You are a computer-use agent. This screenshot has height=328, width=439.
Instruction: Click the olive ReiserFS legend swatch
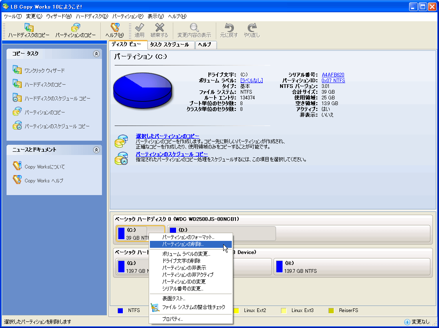tap(331, 311)
